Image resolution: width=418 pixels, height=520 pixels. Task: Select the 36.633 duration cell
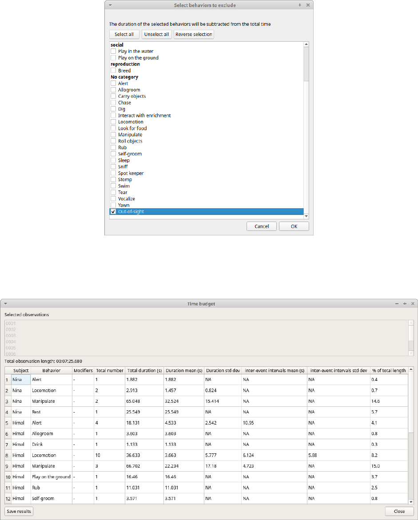[144, 455]
